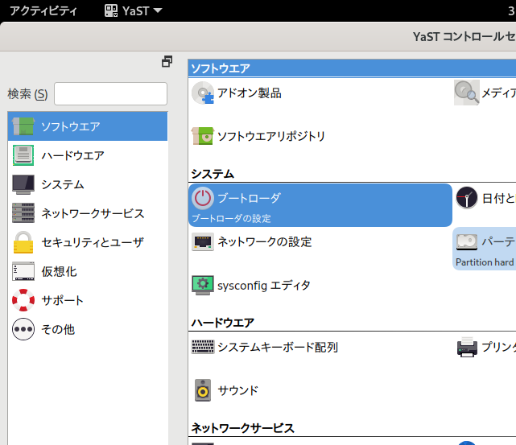This screenshot has width=516, height=445.
Task: Click the YaST app icon in top bar
Action: point(111,10)
